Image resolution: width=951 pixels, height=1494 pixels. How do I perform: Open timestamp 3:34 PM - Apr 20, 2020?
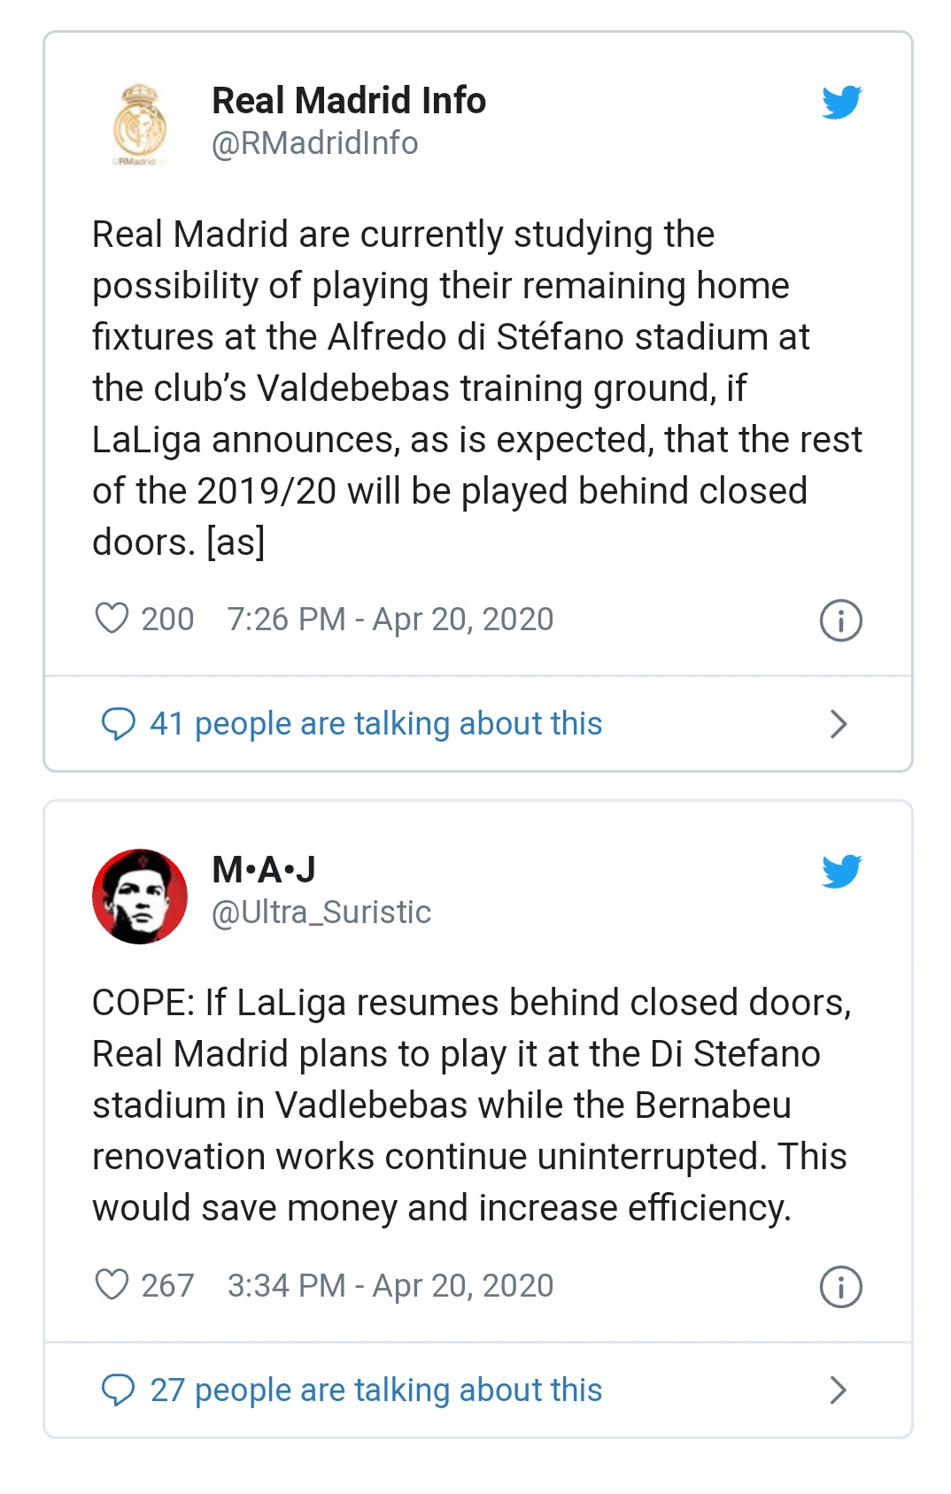390,1286
